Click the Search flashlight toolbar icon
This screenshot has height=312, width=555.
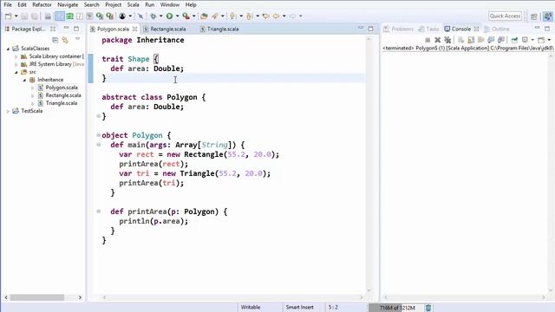[215, 16]
